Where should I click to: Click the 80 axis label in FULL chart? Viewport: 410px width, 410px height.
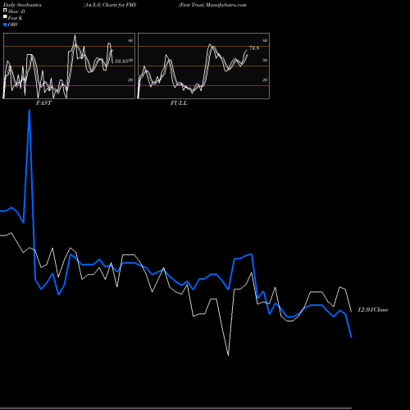pyautogui.click(x=265, y=40)
